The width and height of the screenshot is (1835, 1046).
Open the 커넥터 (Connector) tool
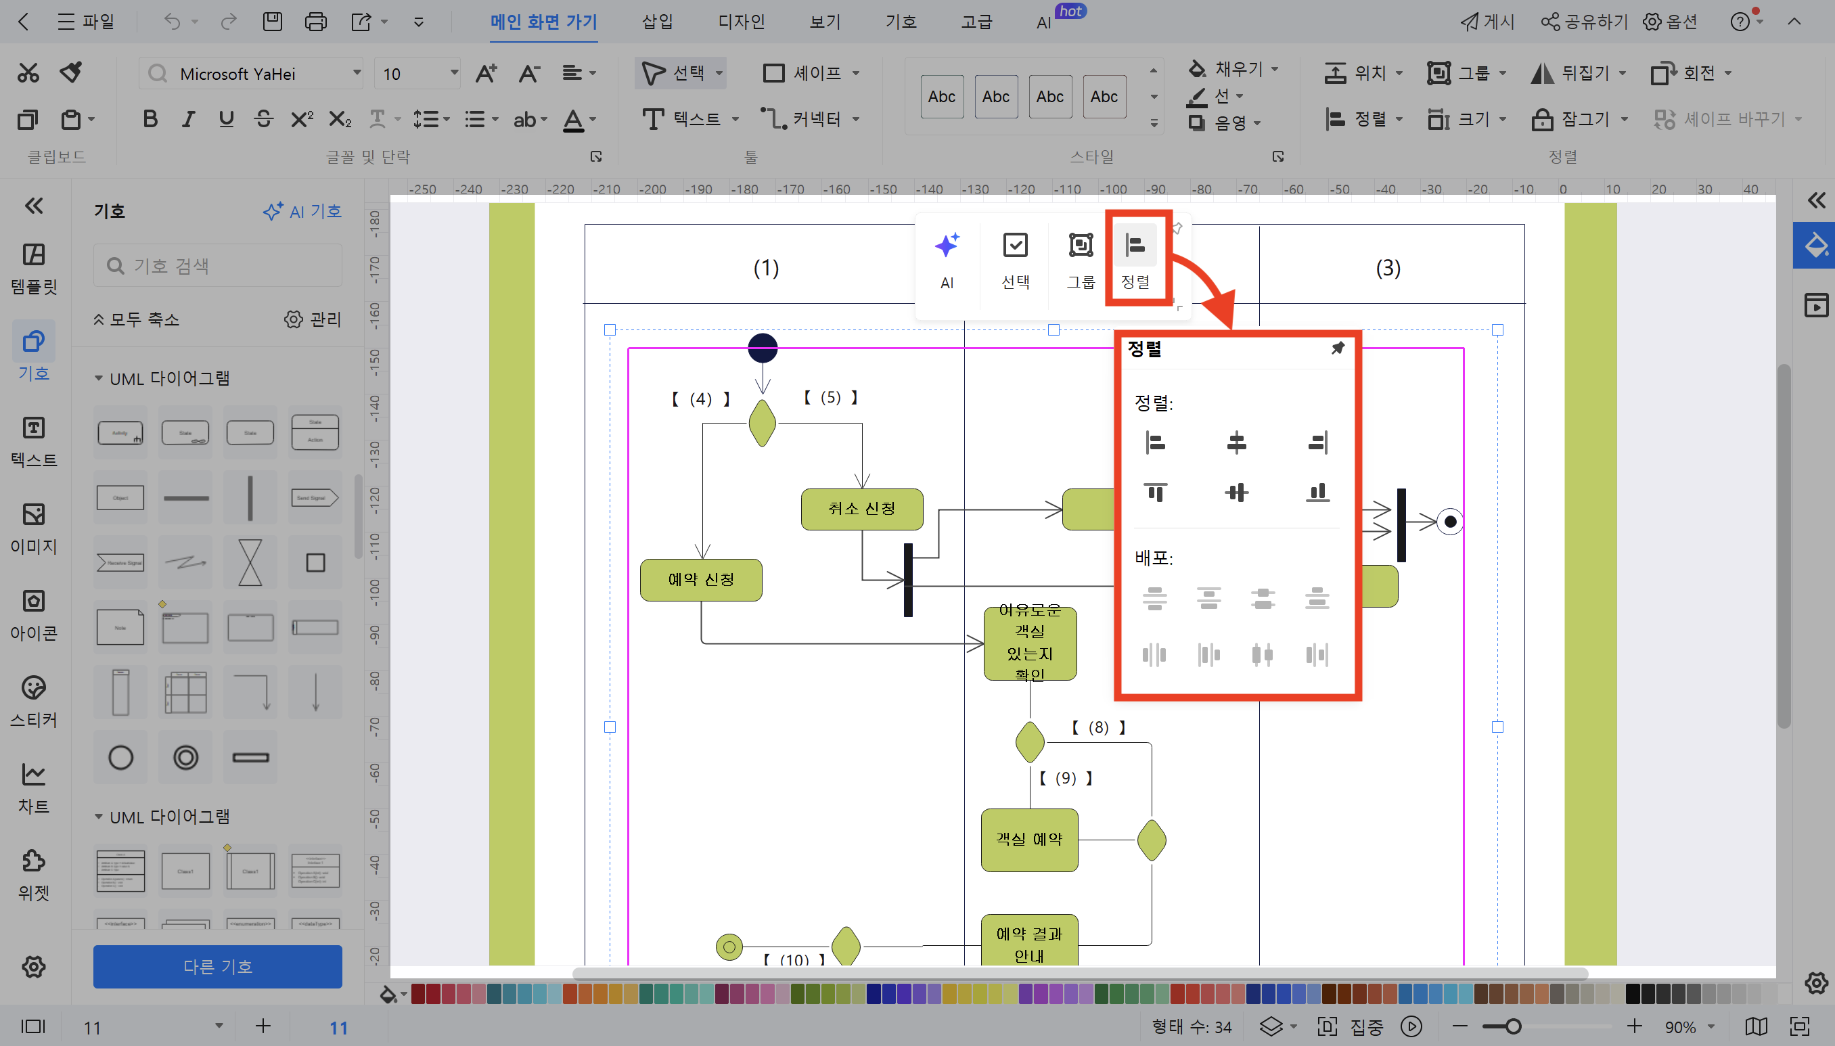810,119
